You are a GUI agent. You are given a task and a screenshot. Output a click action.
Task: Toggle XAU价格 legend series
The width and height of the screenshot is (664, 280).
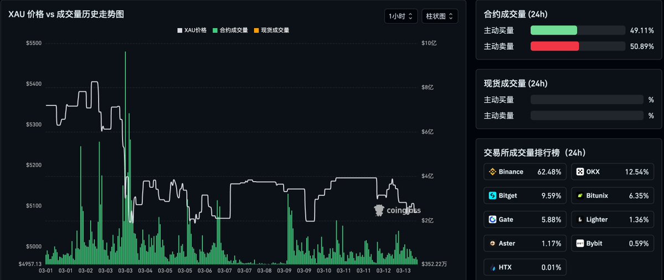click(x=192, y=30)
